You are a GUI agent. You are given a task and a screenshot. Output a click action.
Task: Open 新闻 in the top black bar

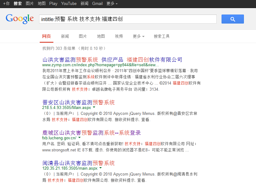coord(84,3)
